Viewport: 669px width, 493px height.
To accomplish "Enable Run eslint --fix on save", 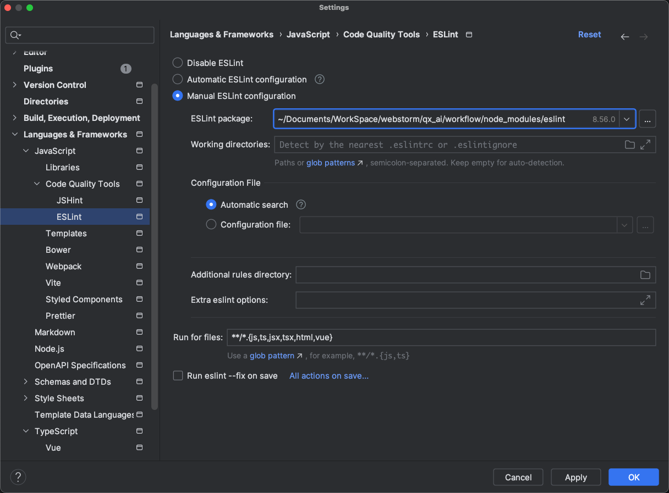I will [178, 375].
